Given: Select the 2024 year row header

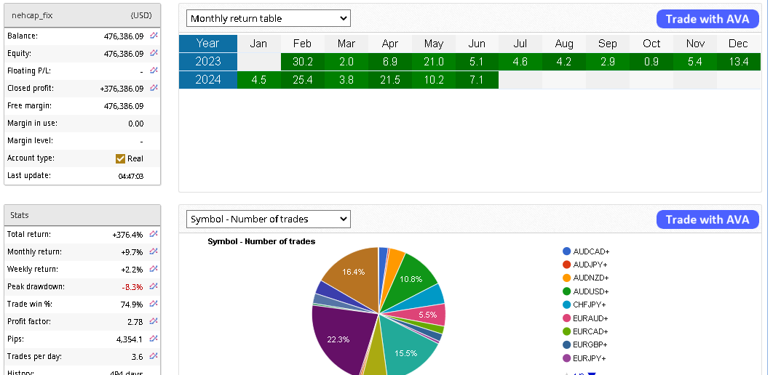Looking at the screenshot, I should click(x=207, y=80).
